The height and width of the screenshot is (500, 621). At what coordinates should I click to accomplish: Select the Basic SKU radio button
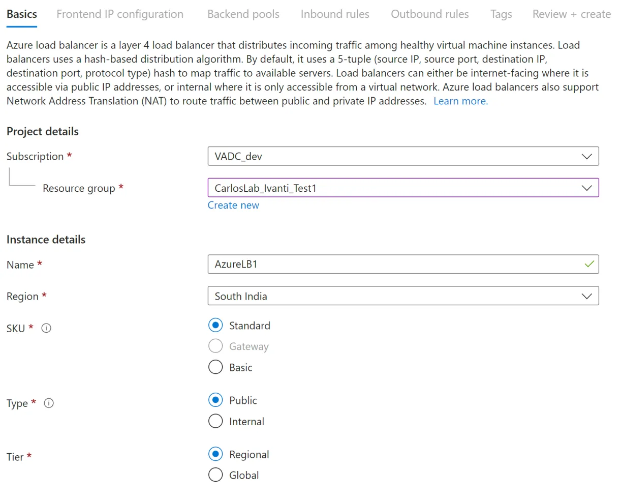[x=215, y=367]
